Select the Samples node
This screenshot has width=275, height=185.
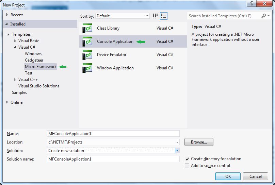tap(19, 92)
